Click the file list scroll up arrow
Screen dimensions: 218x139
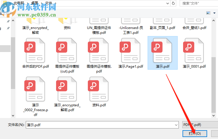click(x=213, y=21)
